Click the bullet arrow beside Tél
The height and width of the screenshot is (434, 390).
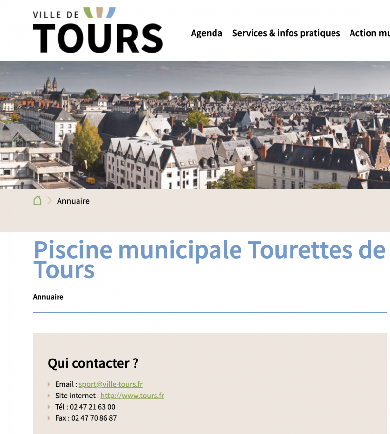pos(49,407)
